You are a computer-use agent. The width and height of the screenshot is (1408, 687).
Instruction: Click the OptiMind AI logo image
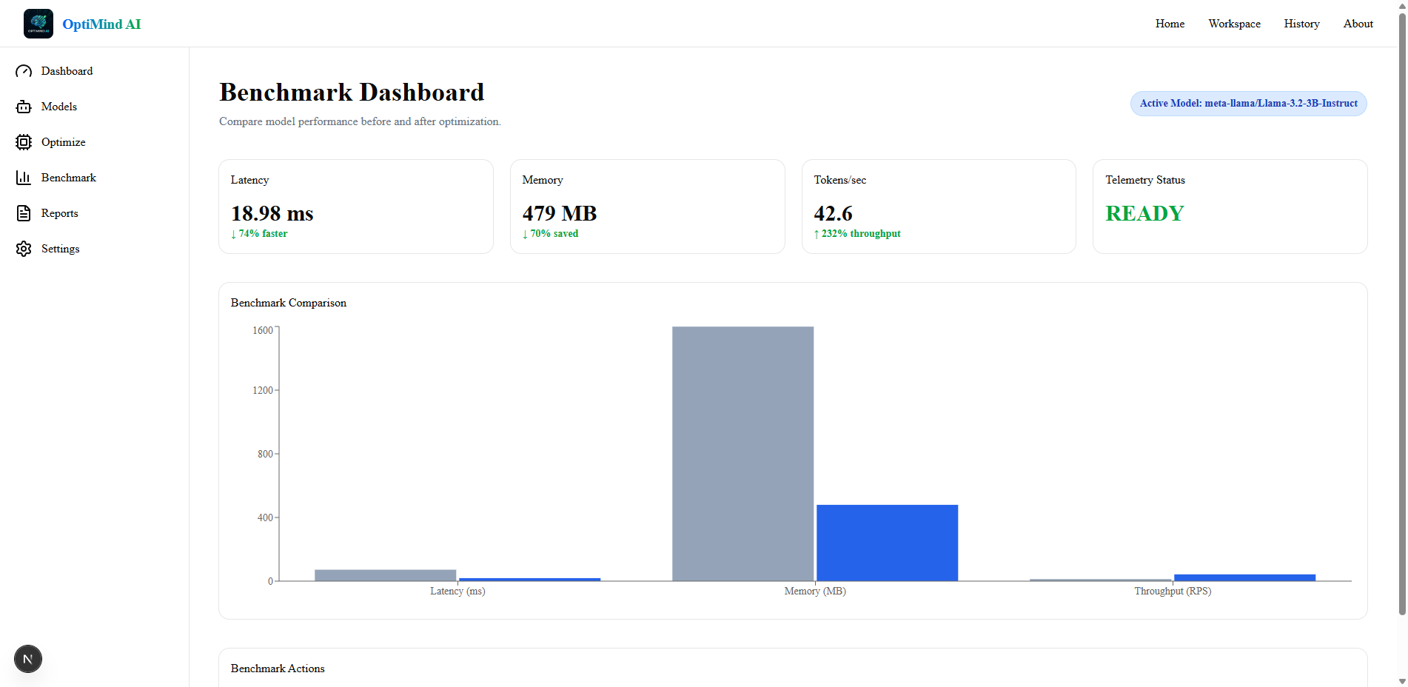[38, 24]
